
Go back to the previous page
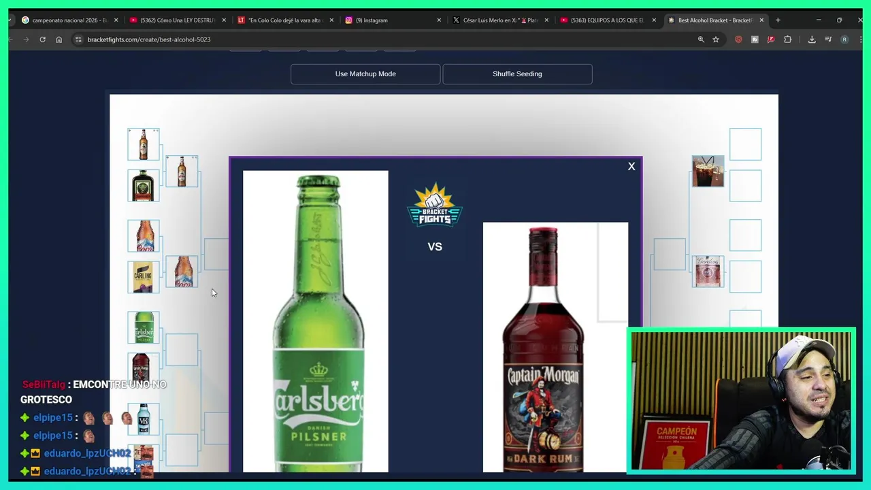(x=11, y=39)
